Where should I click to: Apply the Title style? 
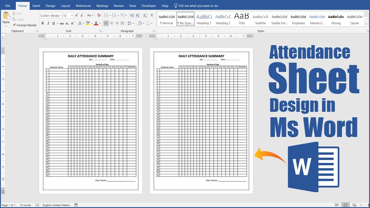[242, 19]
